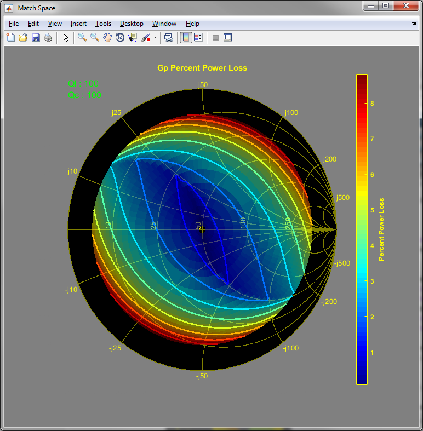Activate the Zoom In magnifier tool

(x=82, y=37)
